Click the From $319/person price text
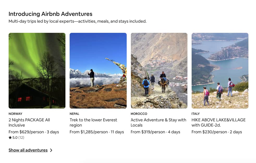The height and width of the screenshot is (163, 256). tap(148, 132)
